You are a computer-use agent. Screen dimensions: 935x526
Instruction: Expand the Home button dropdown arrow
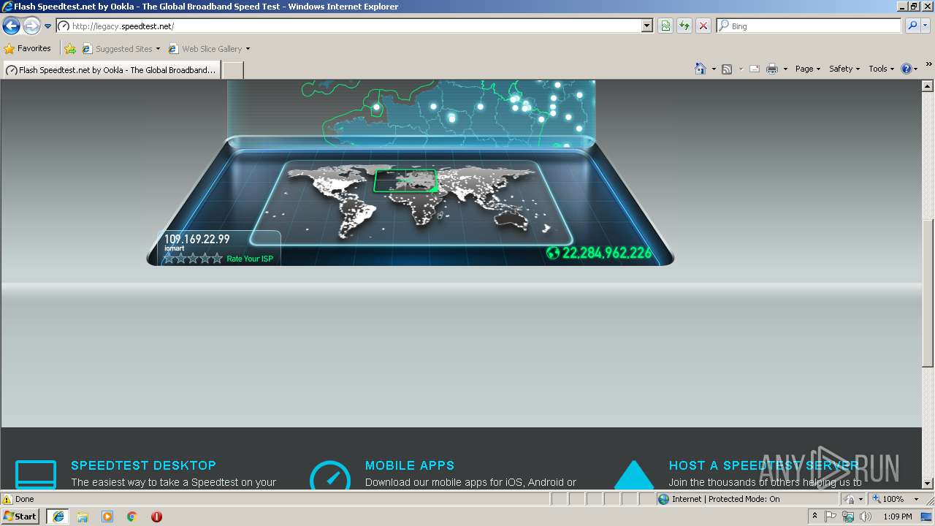714,69
